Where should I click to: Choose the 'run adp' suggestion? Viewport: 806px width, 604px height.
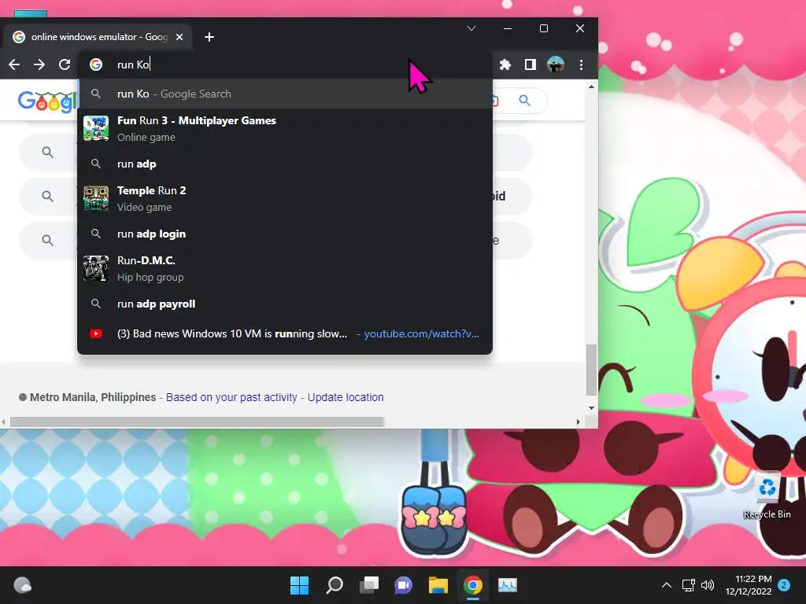point(285,164)
